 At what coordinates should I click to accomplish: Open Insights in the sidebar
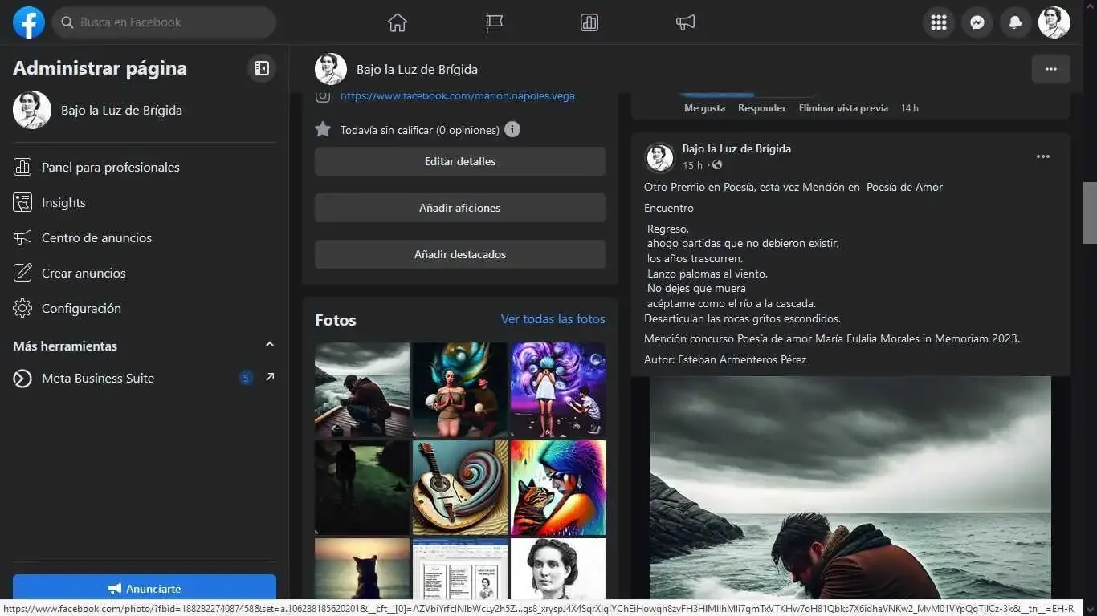point(145,202)
